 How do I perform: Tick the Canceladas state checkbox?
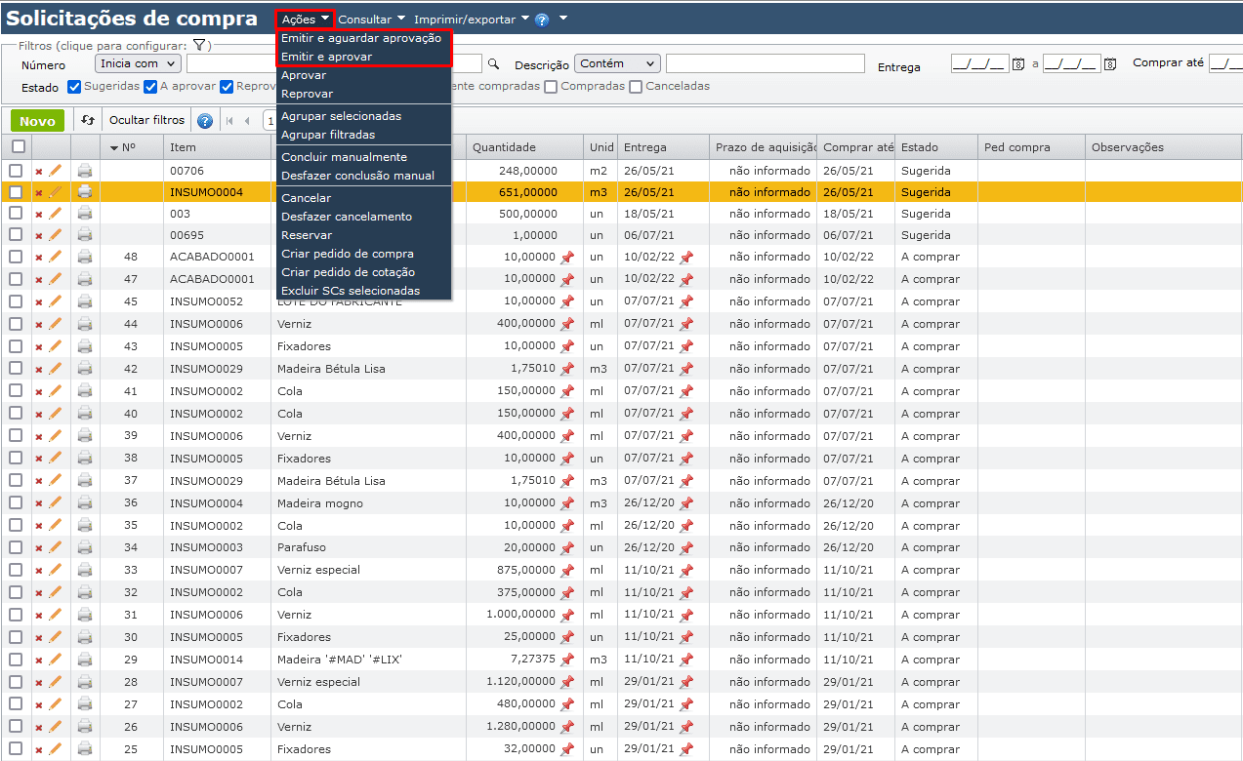[x=636, y=86]
